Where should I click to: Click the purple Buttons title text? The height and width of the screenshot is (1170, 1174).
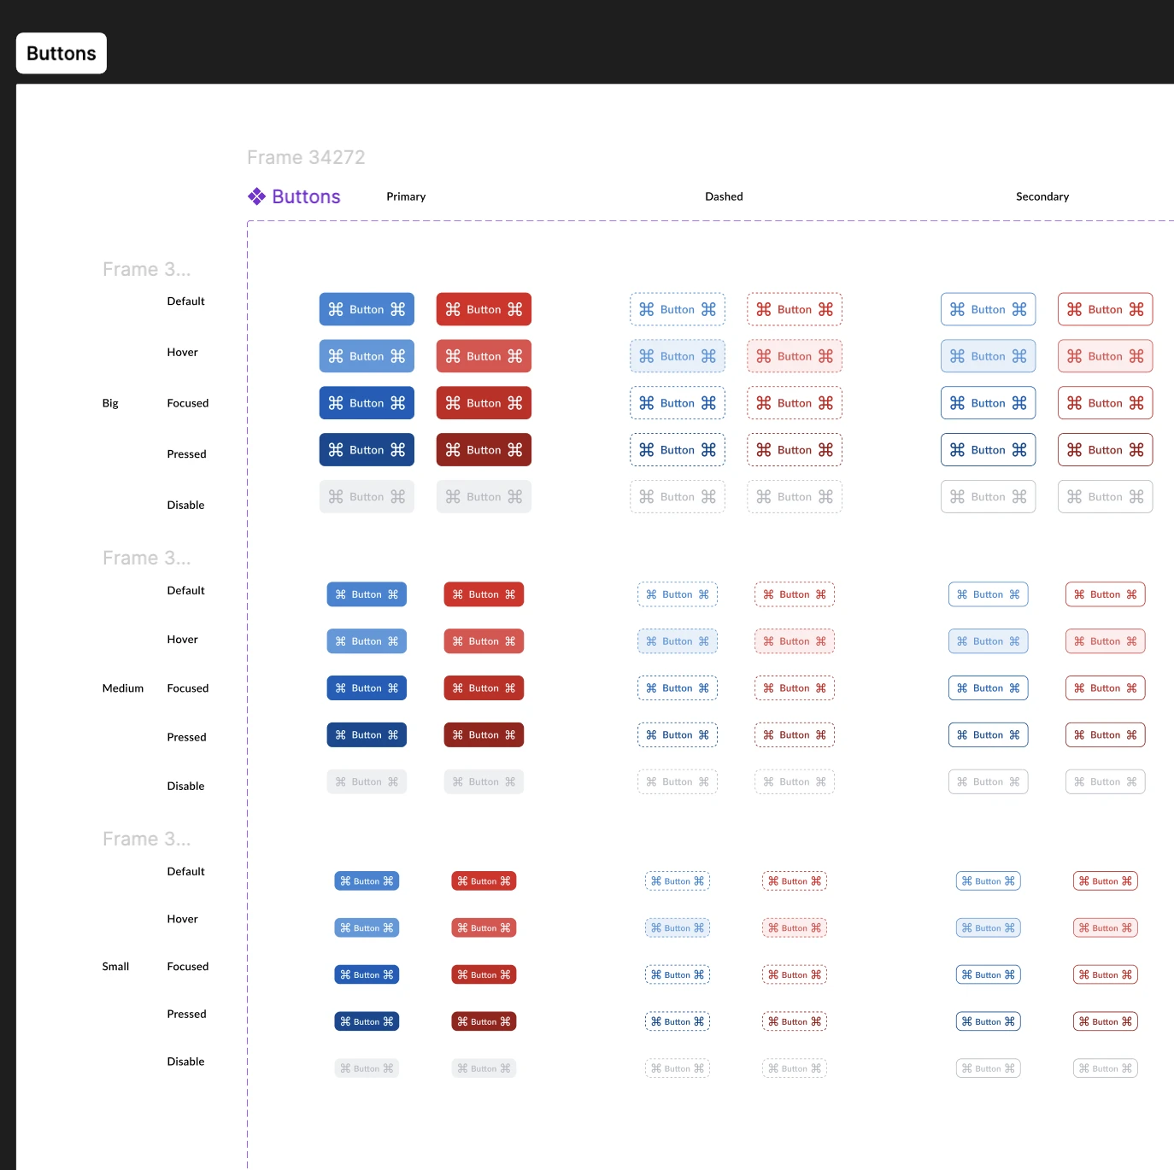pos(306,196)
